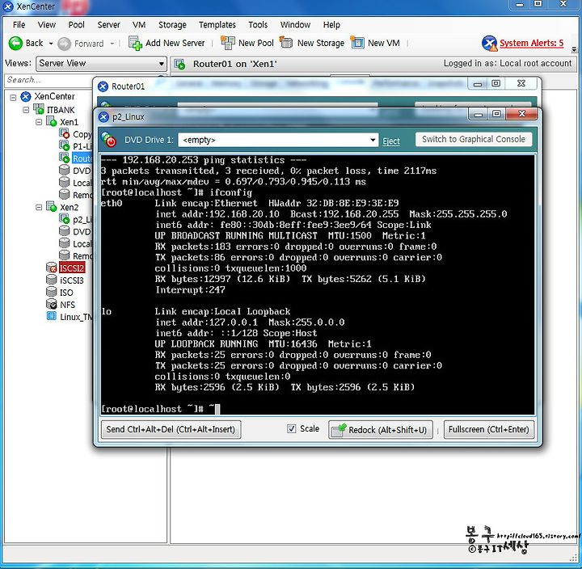Click the System Alerts warning icon

coord(489,43)
